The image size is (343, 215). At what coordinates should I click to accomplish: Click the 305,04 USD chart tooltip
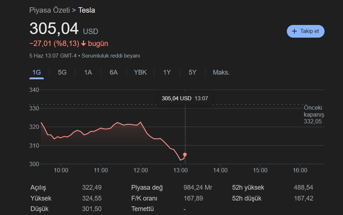tap(185, 98)
